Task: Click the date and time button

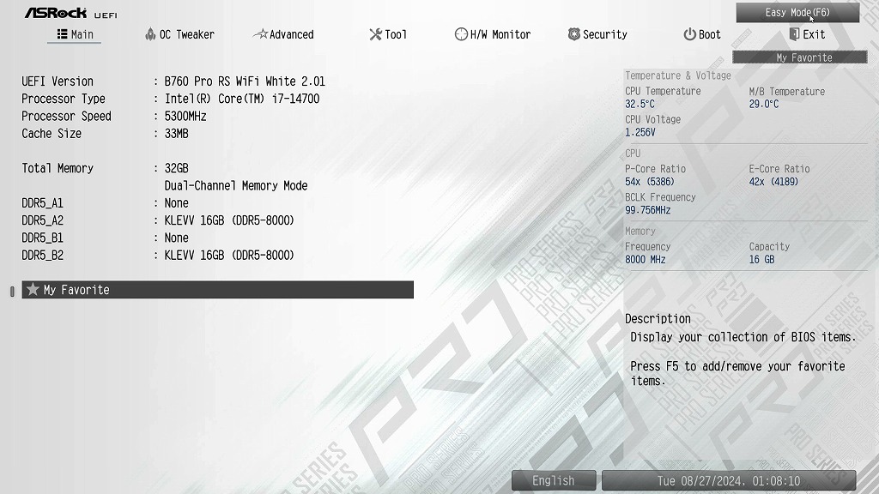Action: click(729, 480)
